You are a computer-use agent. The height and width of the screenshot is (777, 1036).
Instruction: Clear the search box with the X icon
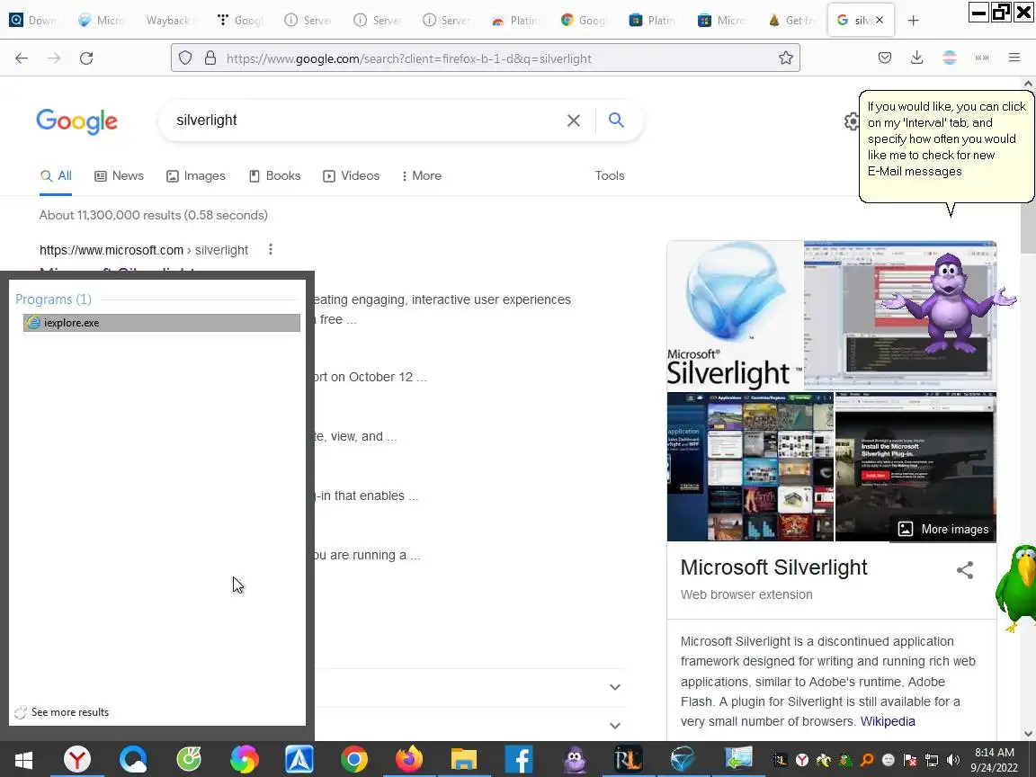click(574, 121)
